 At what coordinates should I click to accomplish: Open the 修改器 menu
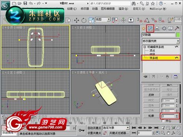pos(85,9)
